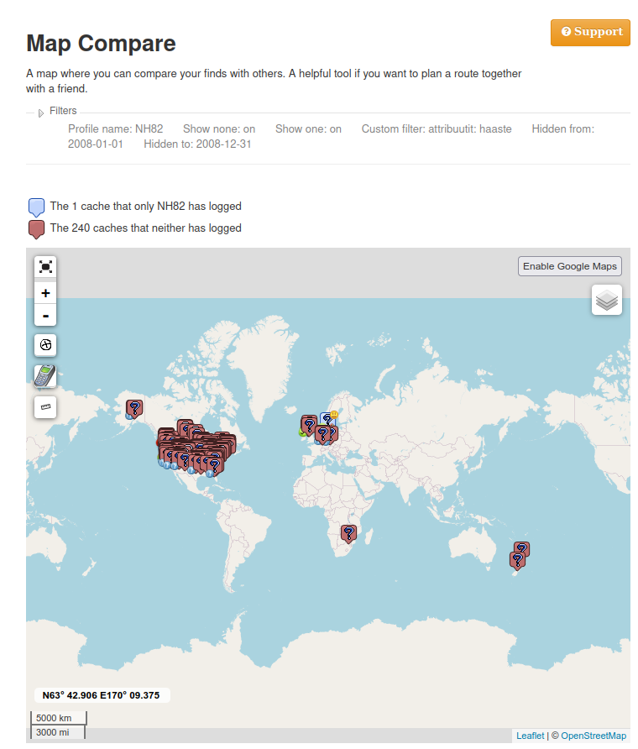Open the map layers selector
The width and height of the screenshot is (638, 749).
click(x=606, y=300)
